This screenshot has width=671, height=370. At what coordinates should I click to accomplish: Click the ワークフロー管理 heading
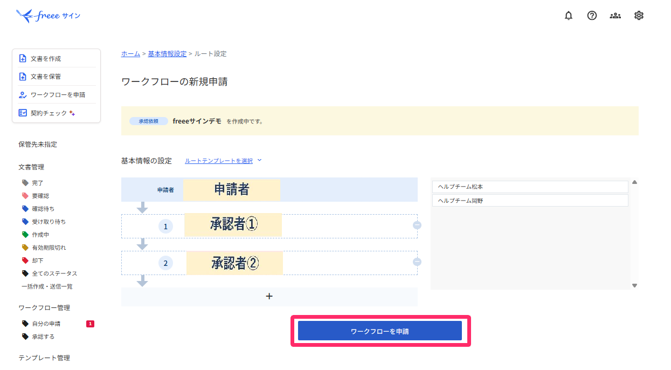tap(44, 308)
